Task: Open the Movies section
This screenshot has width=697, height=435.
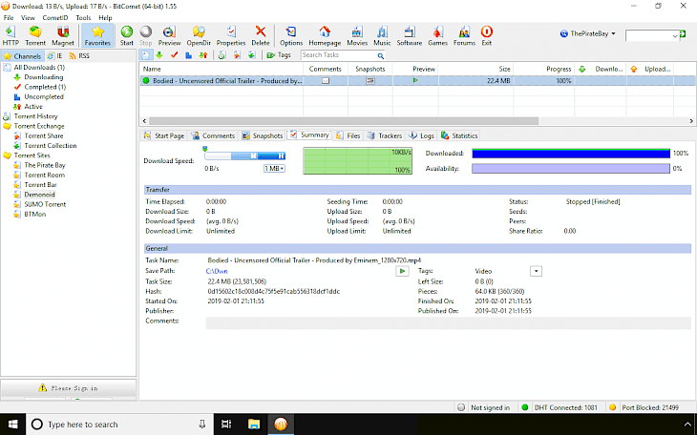Action: click(357, 35)
